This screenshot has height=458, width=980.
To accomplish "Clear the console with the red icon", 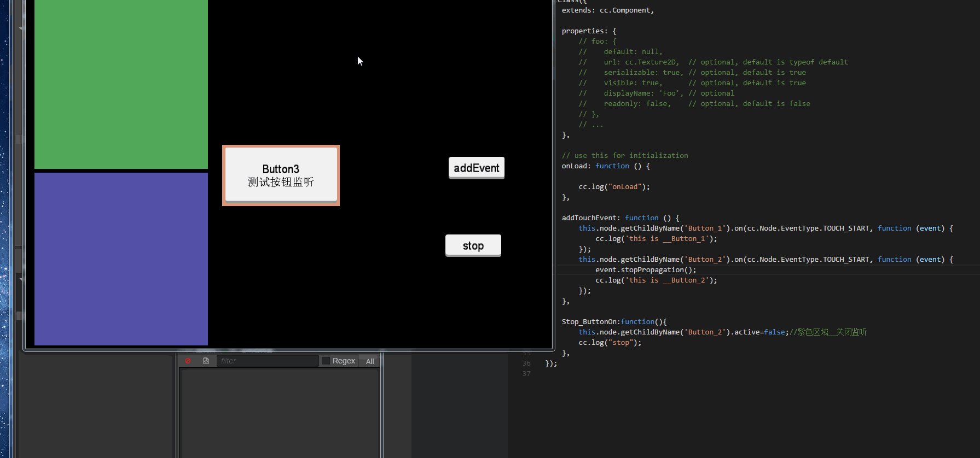I will pos(188,361).
